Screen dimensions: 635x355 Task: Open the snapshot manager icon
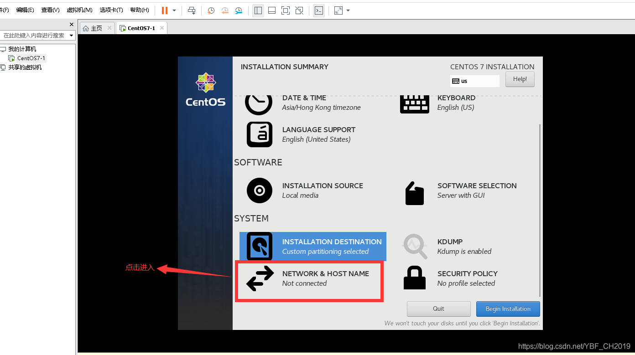click(239, 10)
